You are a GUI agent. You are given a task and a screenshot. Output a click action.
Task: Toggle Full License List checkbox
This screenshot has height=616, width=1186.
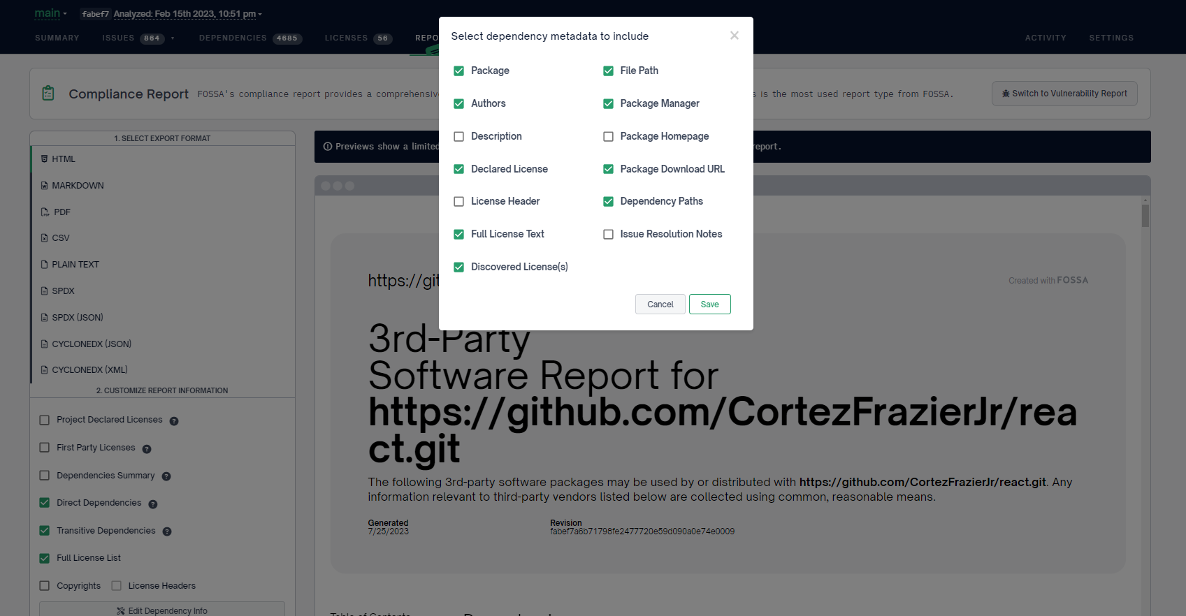(45, 558)
